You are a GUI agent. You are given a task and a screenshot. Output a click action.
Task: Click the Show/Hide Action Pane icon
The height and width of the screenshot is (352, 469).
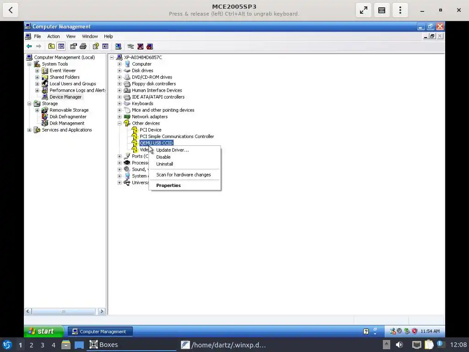click(x=105, y=46)
